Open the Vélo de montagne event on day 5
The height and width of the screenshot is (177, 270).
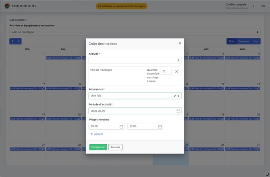[206, 58]
